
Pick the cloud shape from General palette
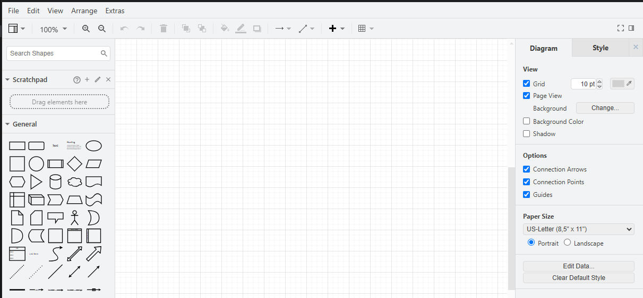75,182
